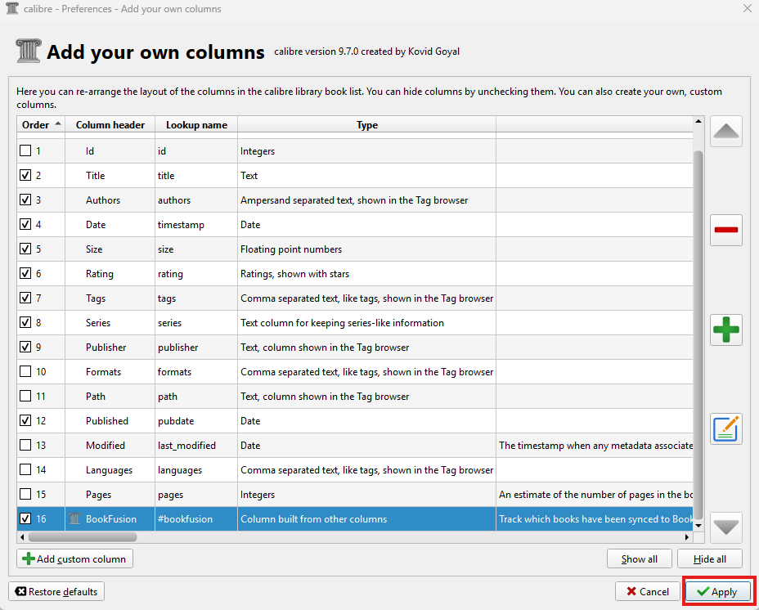The image size is (759, 610).
Task: Select the 'timestamp' lookup name cell
Action: click(x=196, y=225)
